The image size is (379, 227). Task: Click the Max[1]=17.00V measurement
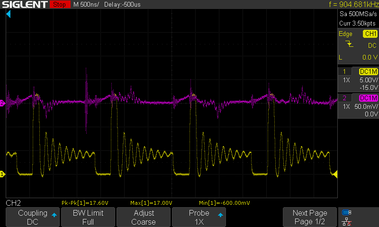click(151, 203)
